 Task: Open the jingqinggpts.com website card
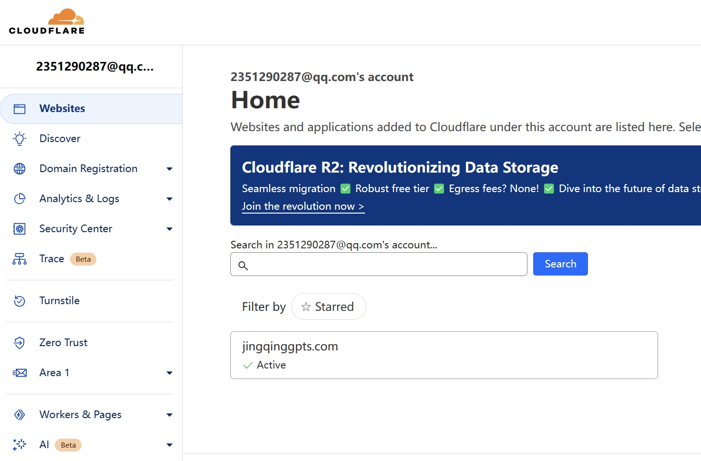coord(443,355)
